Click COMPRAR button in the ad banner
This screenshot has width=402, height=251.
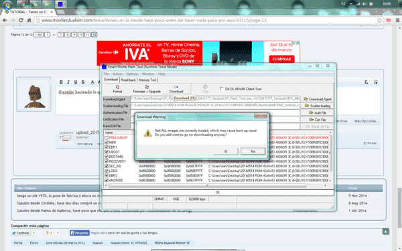point(281,59)
